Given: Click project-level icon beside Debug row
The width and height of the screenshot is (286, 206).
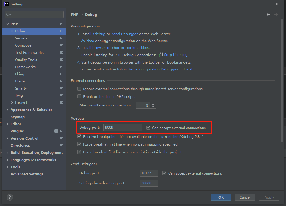Looking at the screenshot, I should 62,31.
